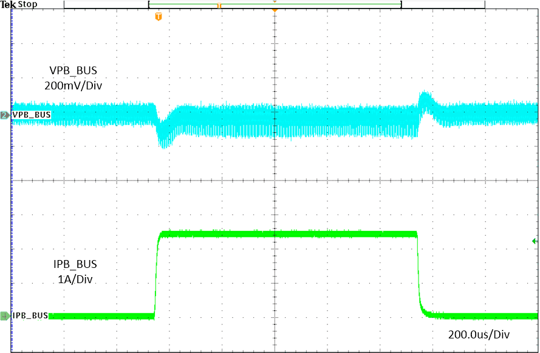Open the 200.0us/Div timebase setting
This screenshot has height=353, width=540.
(x=479, y=334)
